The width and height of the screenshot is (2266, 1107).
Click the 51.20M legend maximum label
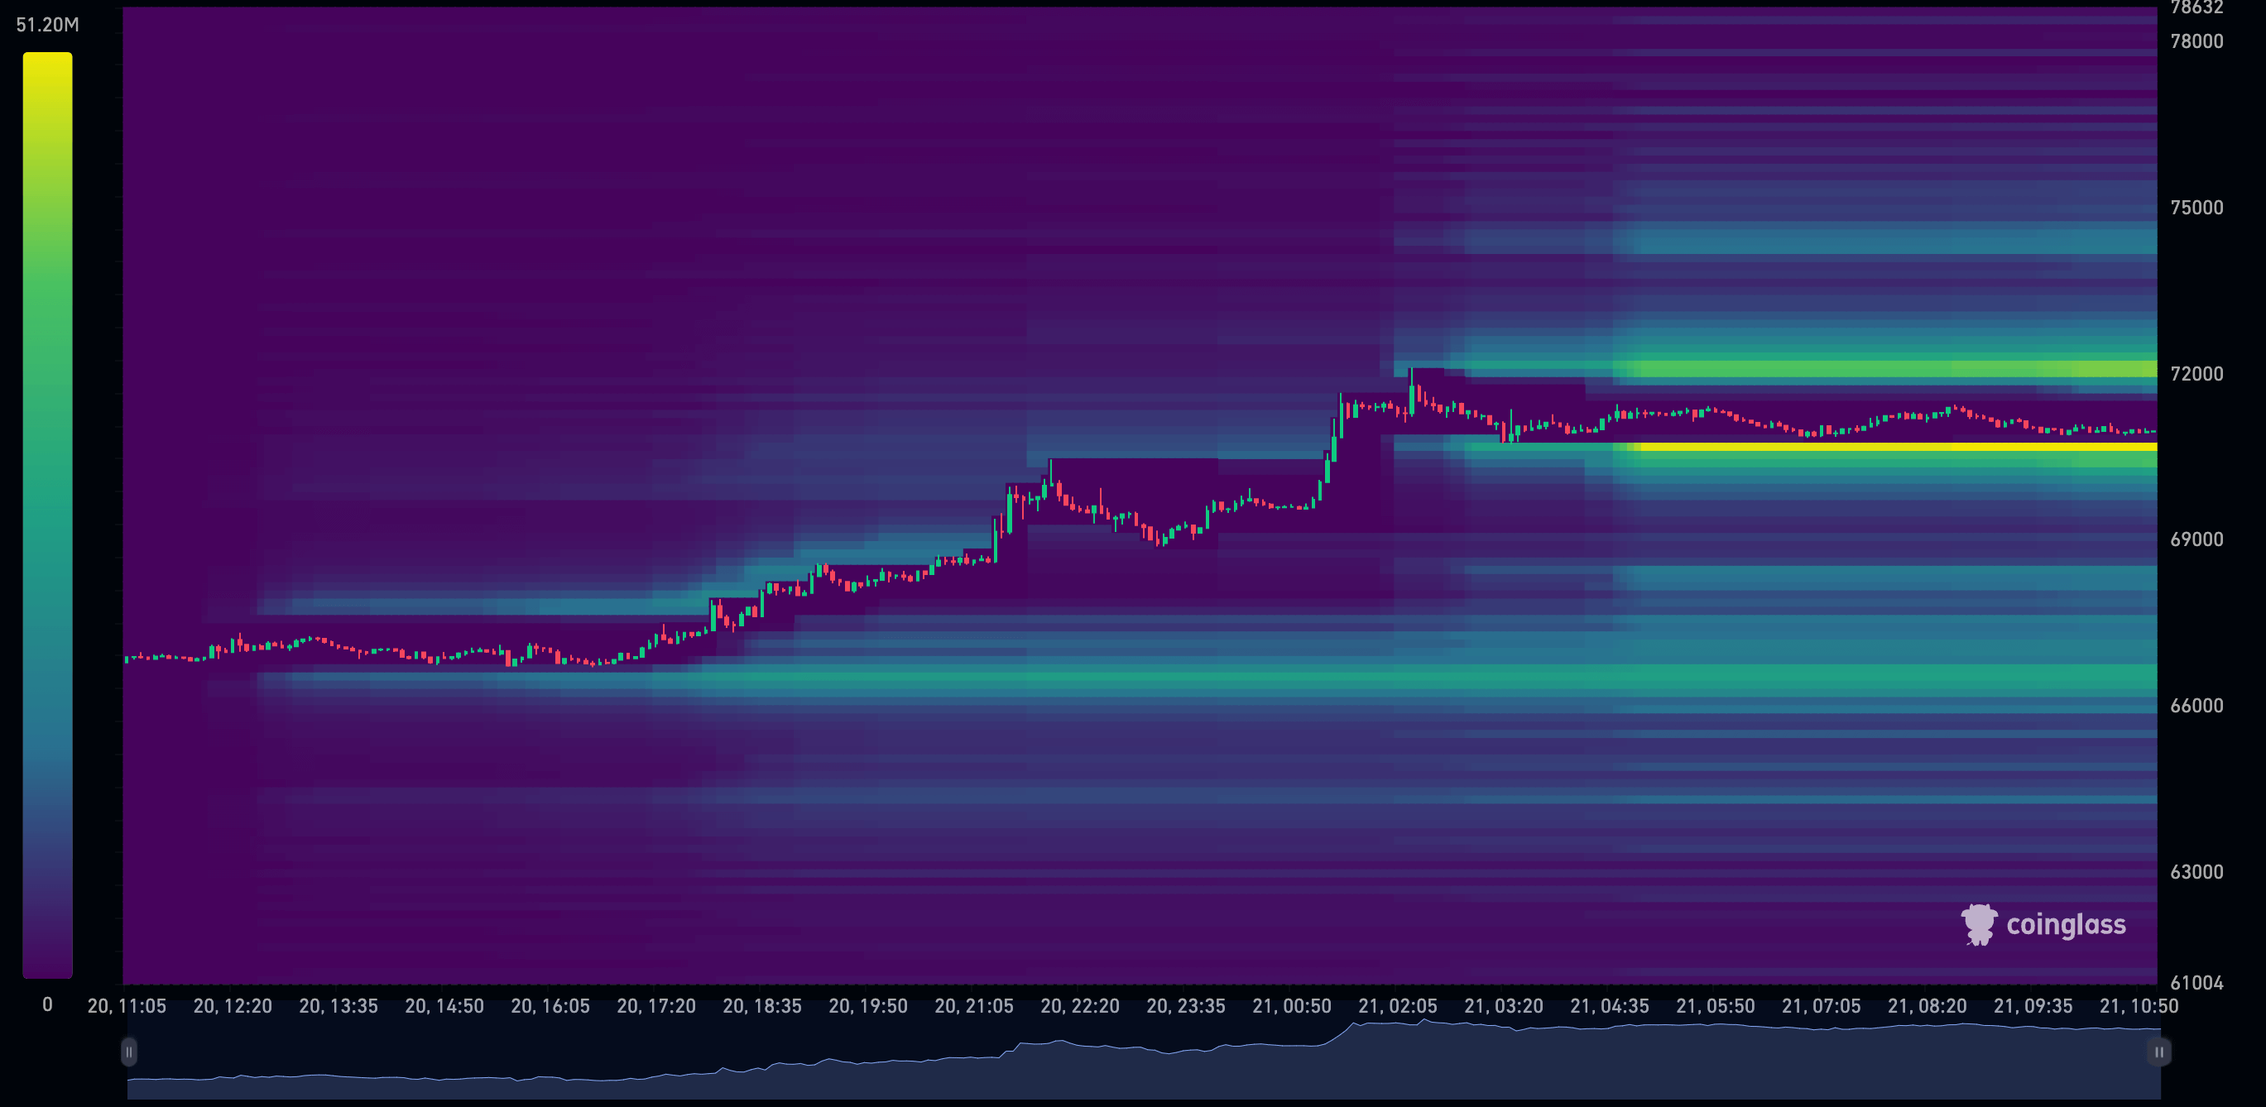(47, 25)
